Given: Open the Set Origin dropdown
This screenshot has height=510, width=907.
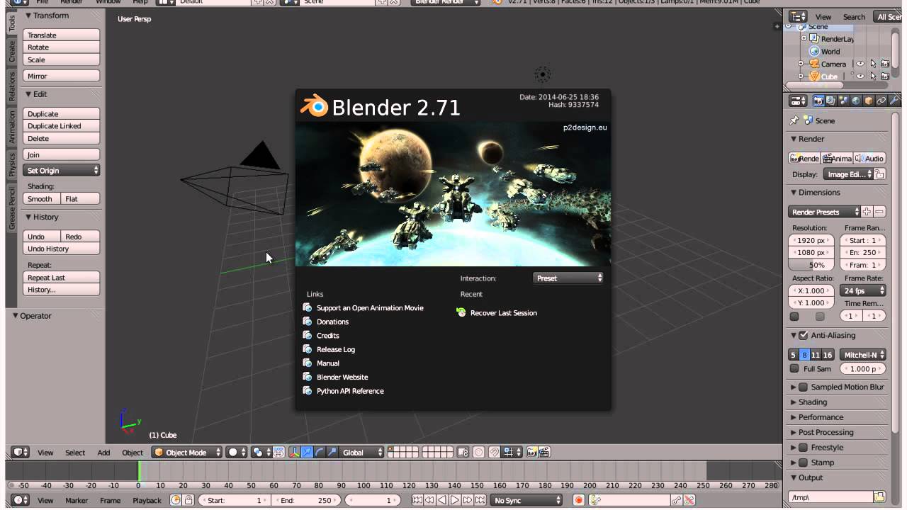Looking at the screenshot, I should tap(62, 171).
